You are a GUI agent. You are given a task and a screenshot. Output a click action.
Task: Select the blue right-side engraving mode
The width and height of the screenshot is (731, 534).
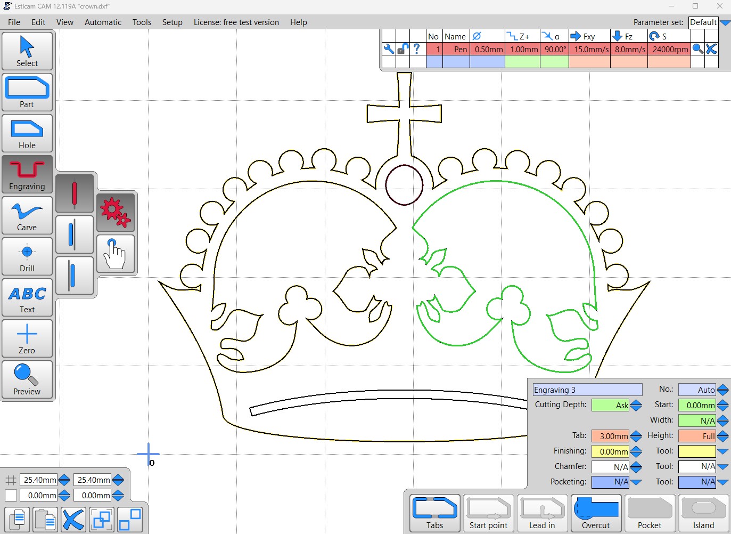click(75, 276)
